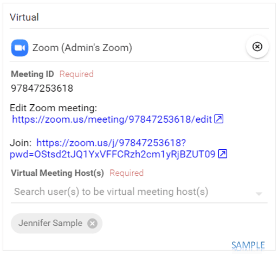Click Required next to Meeting ID
Image resolution: width=278 pixels, height=254 pixels.
click(76, 74)
